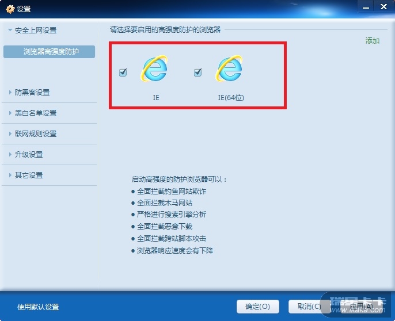Click the 请选择要启用的高强度防护的浏览器 heading
Screen dimensions: 395x321
pos(165,30)
